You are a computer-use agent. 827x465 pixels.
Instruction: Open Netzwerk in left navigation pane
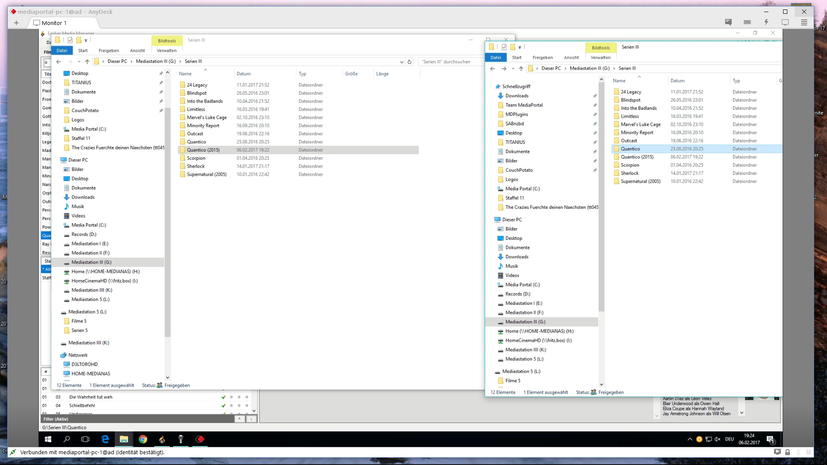pyautogui.click(x=78, y=355)
